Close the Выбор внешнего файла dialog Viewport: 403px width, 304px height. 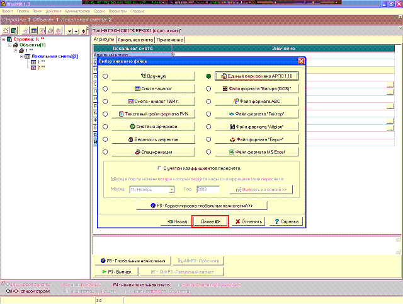[x=301, y=61]
